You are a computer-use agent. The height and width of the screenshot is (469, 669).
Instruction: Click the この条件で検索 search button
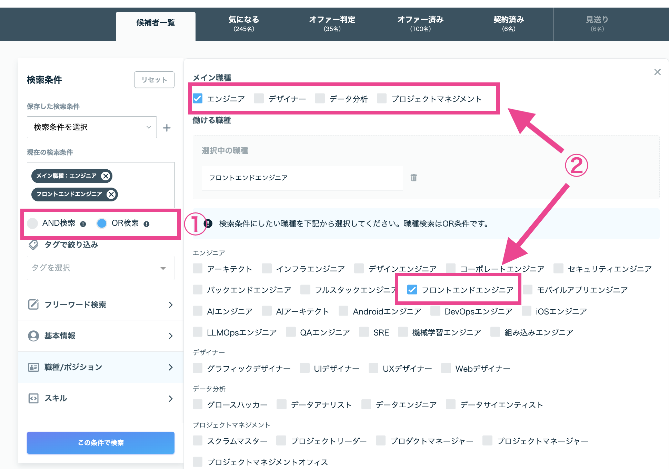pos(101,443)
